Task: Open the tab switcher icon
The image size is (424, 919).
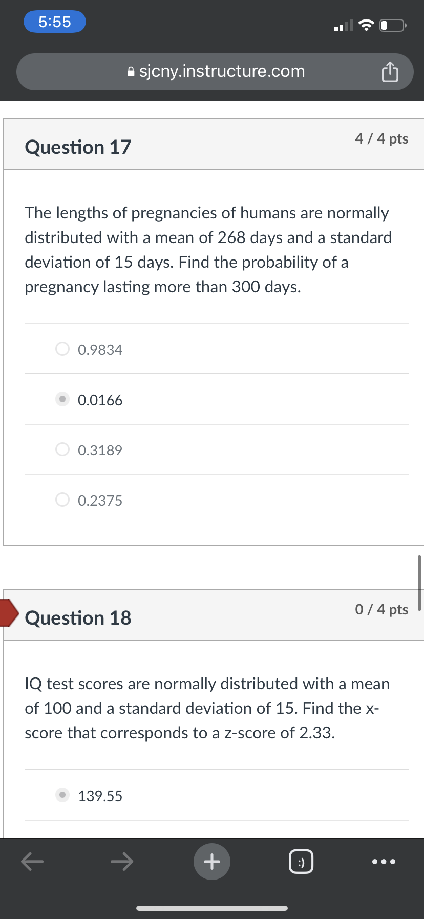Action: [301, 862]
